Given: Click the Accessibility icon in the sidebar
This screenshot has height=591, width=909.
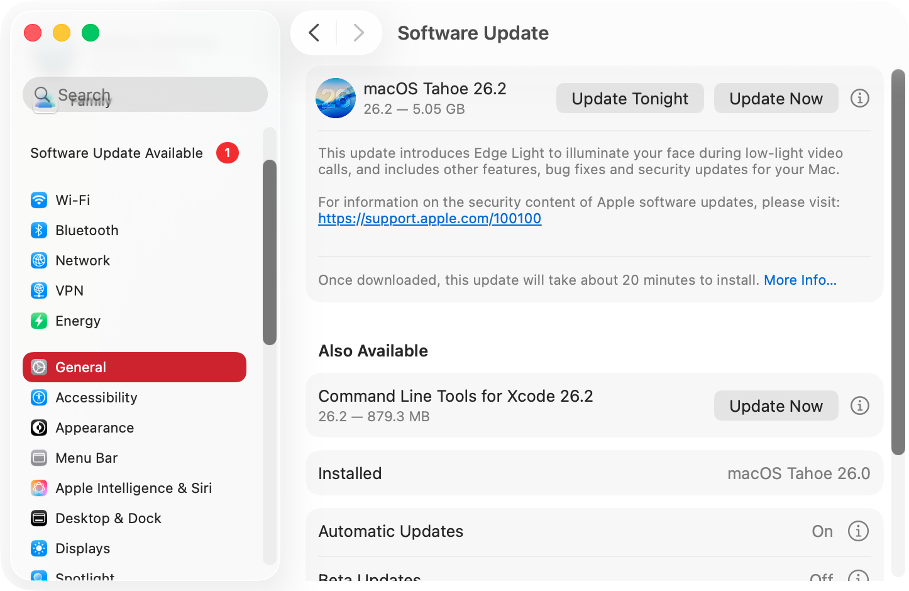Looking at the screenshot, I should 39,397.
